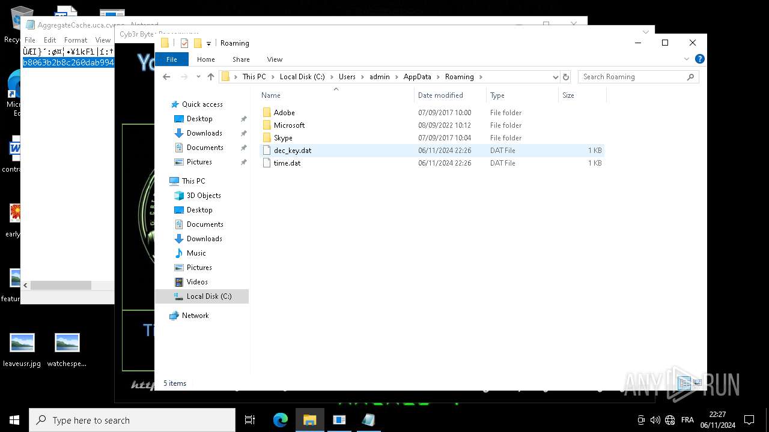Select This PC in navigation pane
Image resolution: width=769 pixels, height=432 pixels.
pyautogui.click(x=193, y=181)
